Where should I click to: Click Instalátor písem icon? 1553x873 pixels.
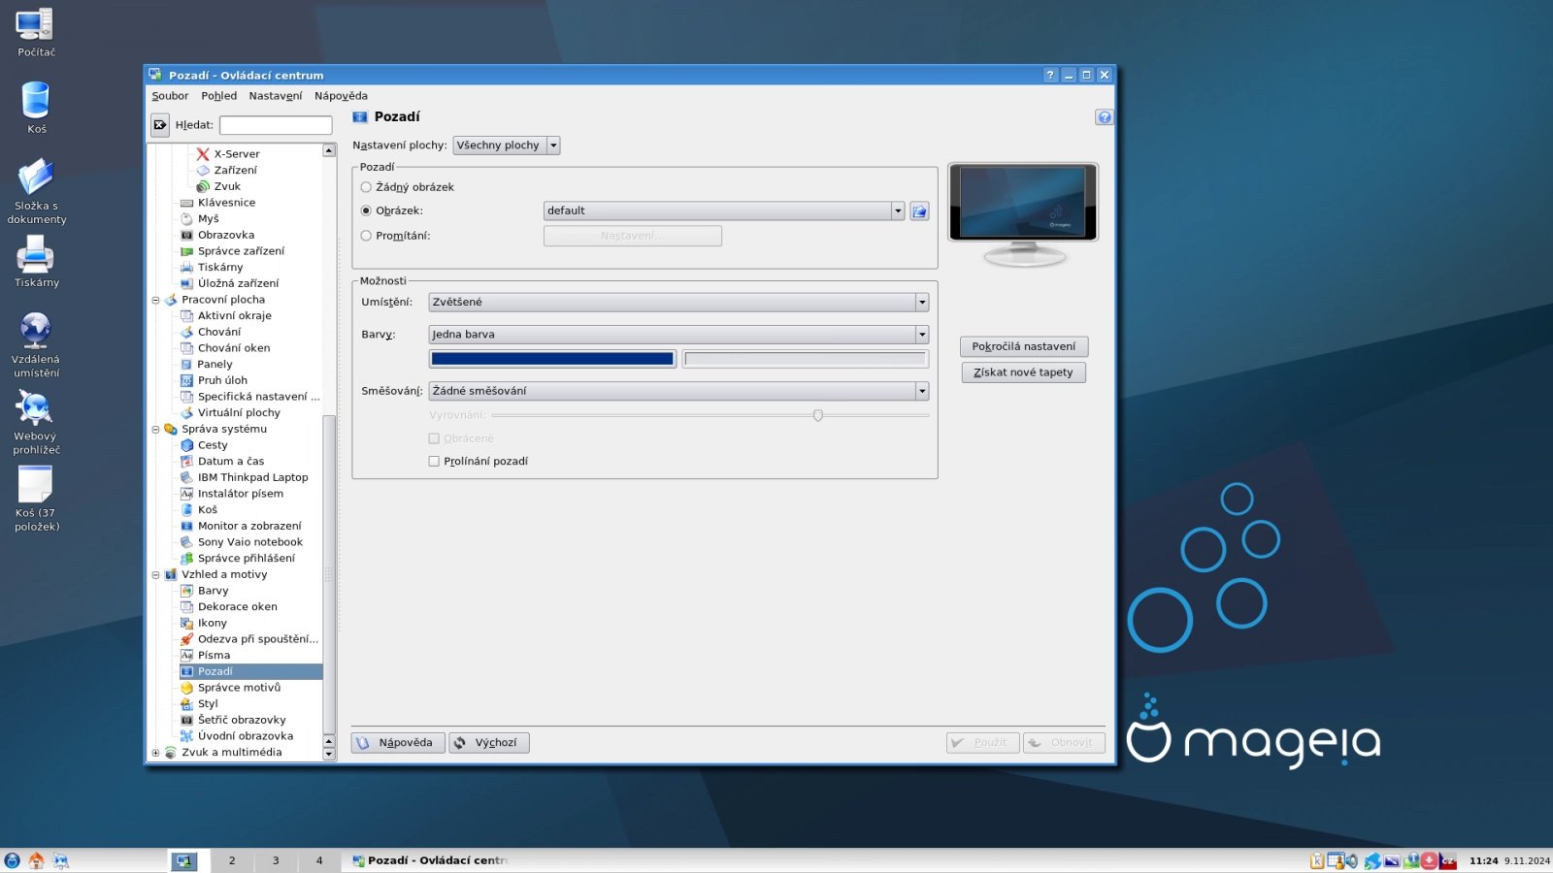pyautogui.click(x=186, y=494)
